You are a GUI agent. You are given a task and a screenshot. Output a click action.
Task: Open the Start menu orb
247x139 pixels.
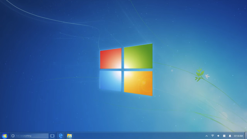point(5,136)
